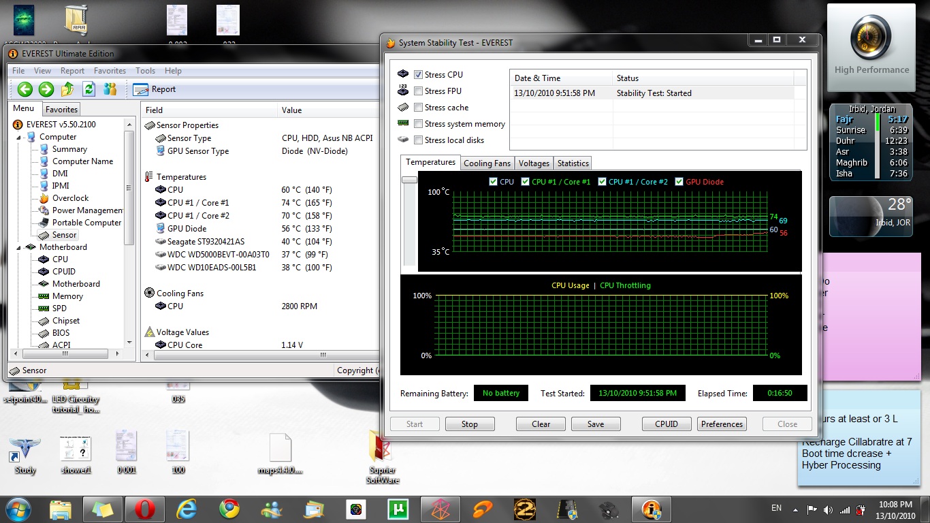This screenshot has width=930, height=523.
Task: Click the temperature graph scale slider handle
Action: (x=409, y=180)
